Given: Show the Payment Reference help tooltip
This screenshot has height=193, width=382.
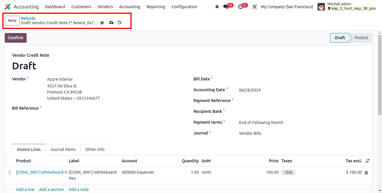Looking at the screenshot, I should (233, 99).
